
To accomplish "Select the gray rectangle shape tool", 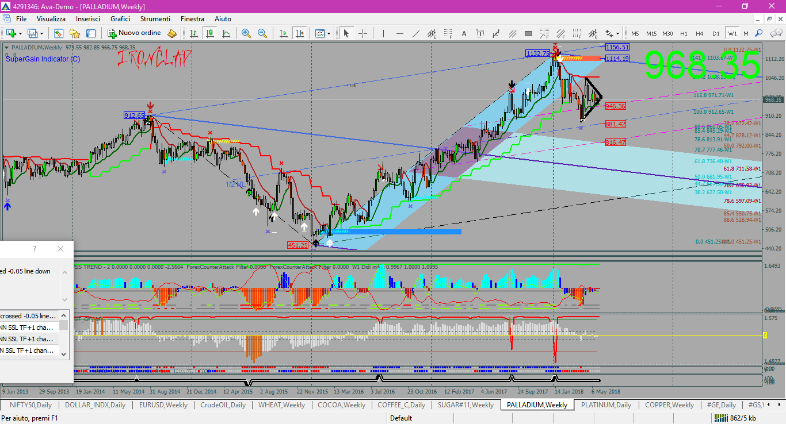I will tap(528, 33).
